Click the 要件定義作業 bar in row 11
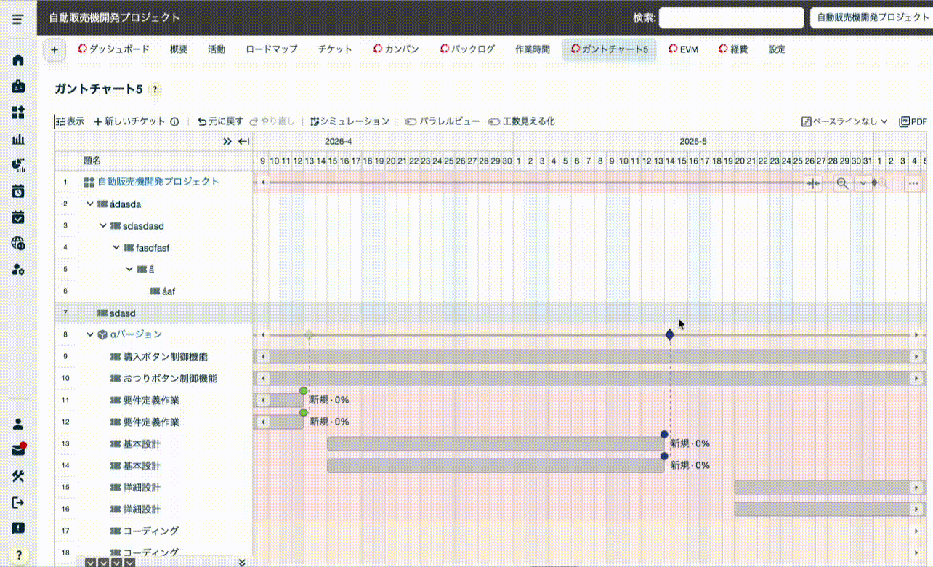 click(278, 401)
